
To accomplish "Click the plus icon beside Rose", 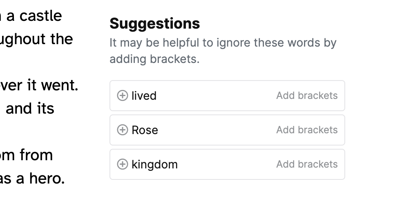I will tap(123, 130).
